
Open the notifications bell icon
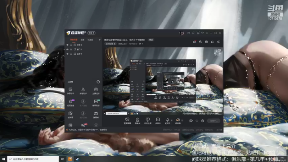click(x=212, y=42)
